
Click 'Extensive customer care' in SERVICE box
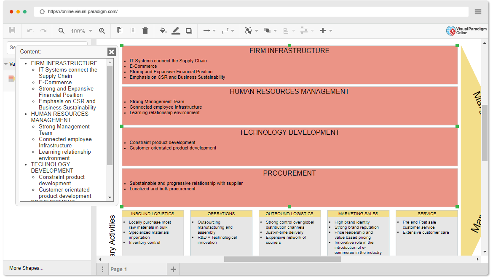coord(426,232)
